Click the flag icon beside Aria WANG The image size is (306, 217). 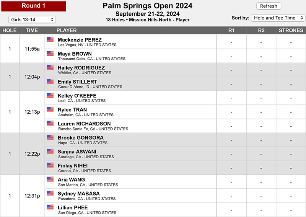[x=50, y=179]
